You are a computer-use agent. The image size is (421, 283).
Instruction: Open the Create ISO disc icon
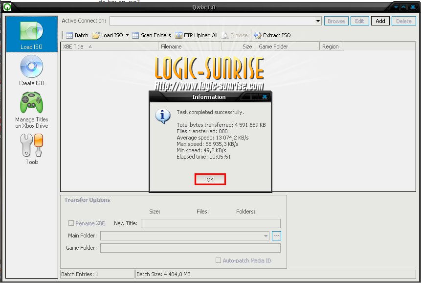[x=31, y=68]
